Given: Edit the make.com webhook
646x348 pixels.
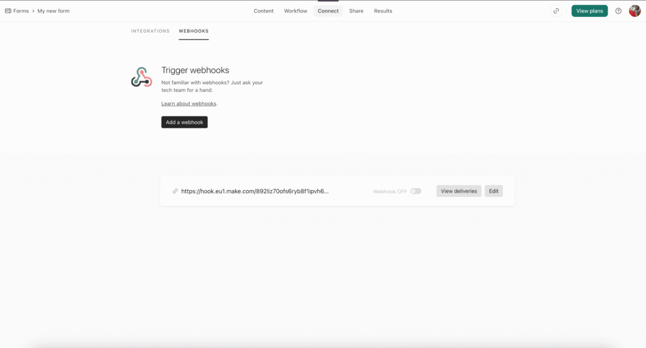Looking at the screenshot, I should (493, 191).
